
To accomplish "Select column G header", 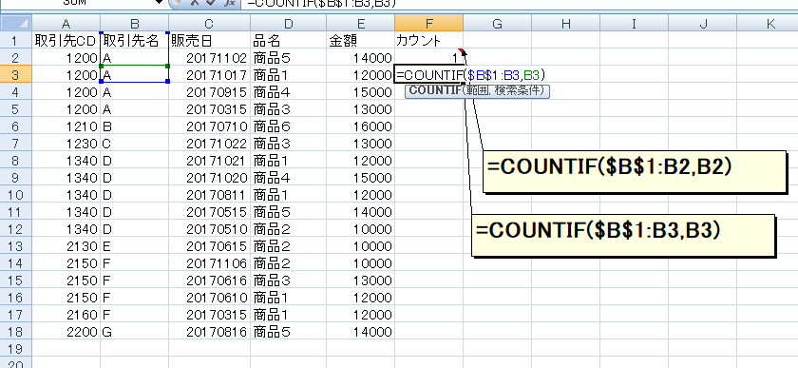I will 497,23.
